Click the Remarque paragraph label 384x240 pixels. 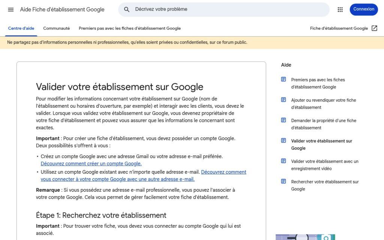pyautogui.click(x=48, y=190)
